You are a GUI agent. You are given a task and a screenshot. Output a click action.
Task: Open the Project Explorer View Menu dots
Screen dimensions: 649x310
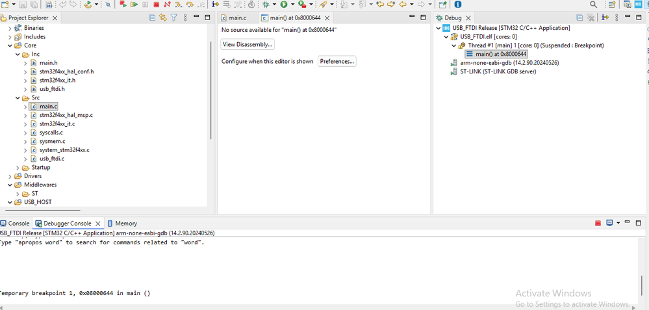(x=185, y=18)
